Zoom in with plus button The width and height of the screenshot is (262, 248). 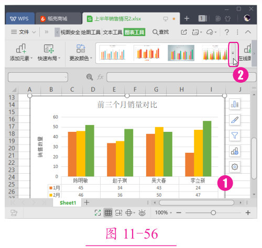point(248,212)
